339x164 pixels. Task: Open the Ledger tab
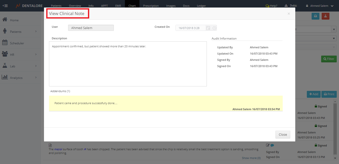[201, 6]
